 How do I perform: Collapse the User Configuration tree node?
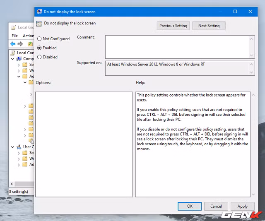click(13, 147)
